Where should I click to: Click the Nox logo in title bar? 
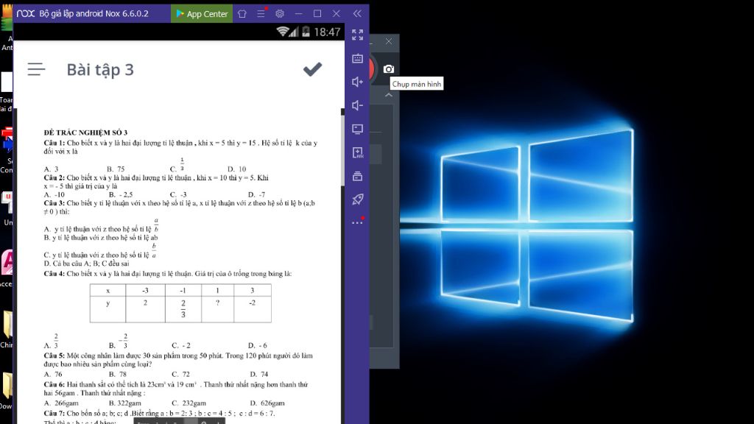click(26, 13)
